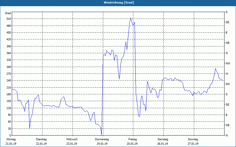Click the 60 value on left axis

tap(9, 122)
